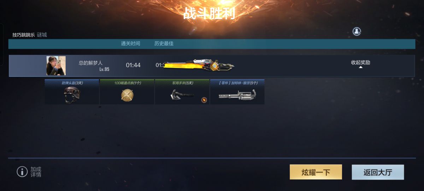Image resolution: width=424 pixels, height=191 pixels.
Task: Open the 加成详情 text link
Action: pos(36,172)
